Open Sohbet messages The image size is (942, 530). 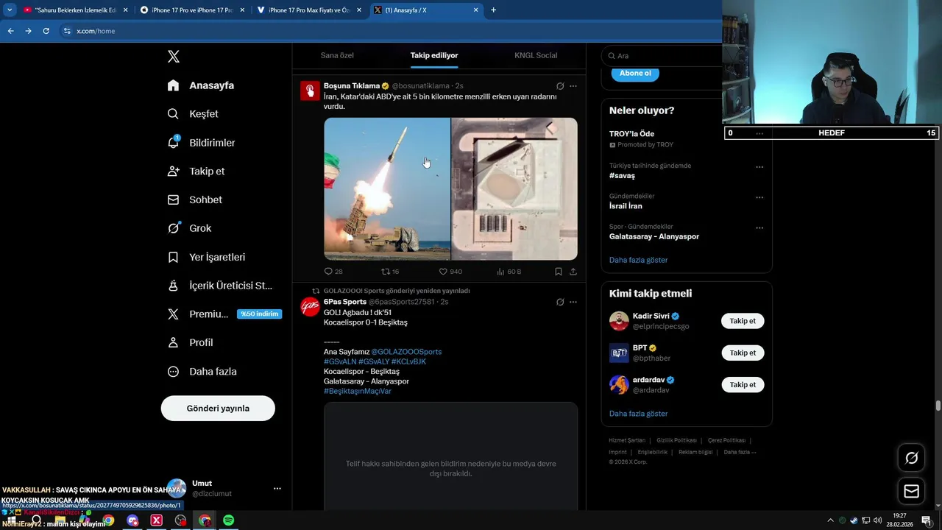click(194, 199)
